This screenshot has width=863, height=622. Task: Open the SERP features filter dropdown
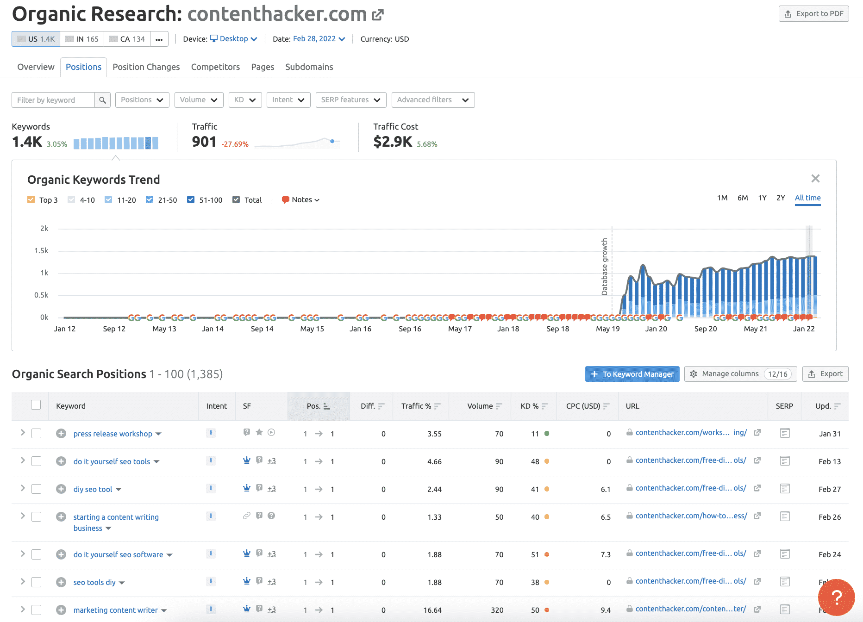[350, 100]
